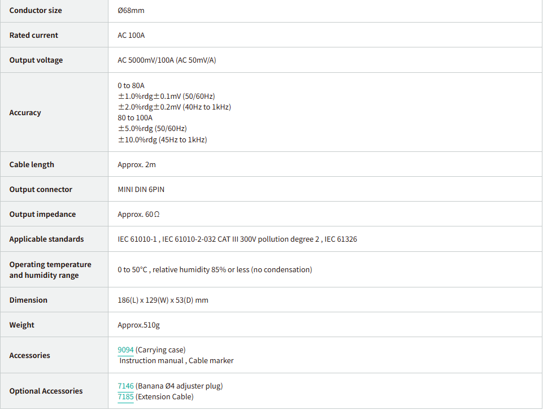Select the 186(L) x 129(W) x 53(D) mm dimension value
The image size is (543, 410).
[163, 300]
